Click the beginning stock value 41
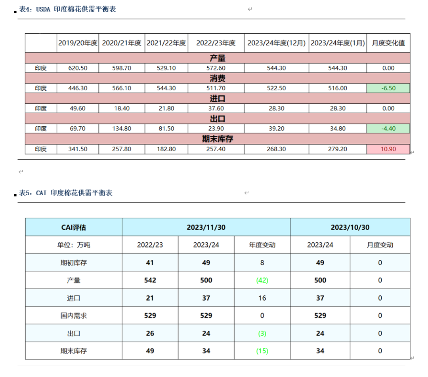Screen dimensions: 428x377 [150, 263]
